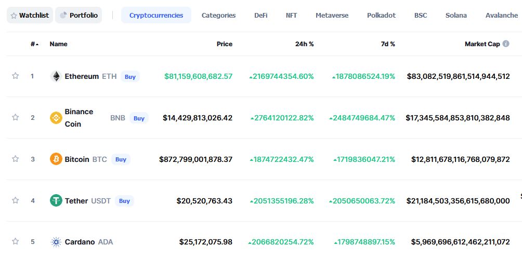Switch to the DeFi tab

pyautogui.click(x=260, y=15)
